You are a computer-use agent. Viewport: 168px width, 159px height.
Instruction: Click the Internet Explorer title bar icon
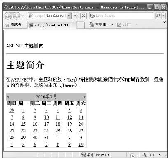[6, 7]
